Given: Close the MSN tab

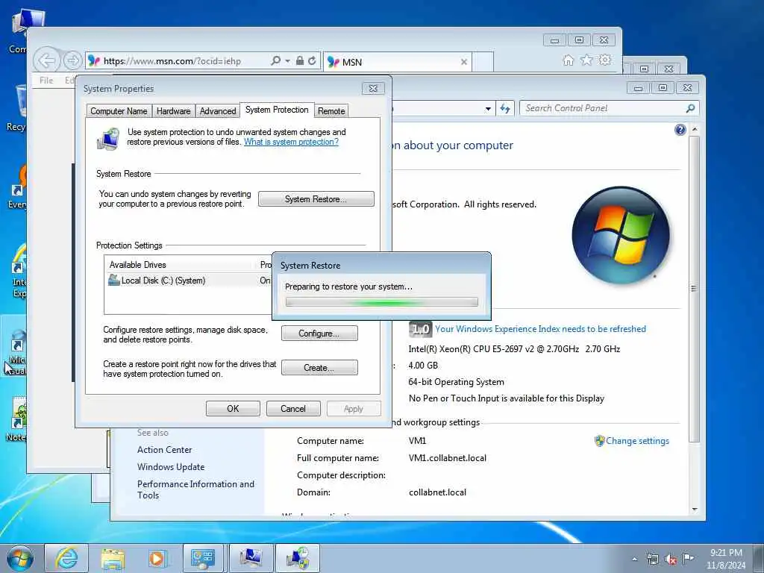Looking at the screenshot, I should (464, 62).
